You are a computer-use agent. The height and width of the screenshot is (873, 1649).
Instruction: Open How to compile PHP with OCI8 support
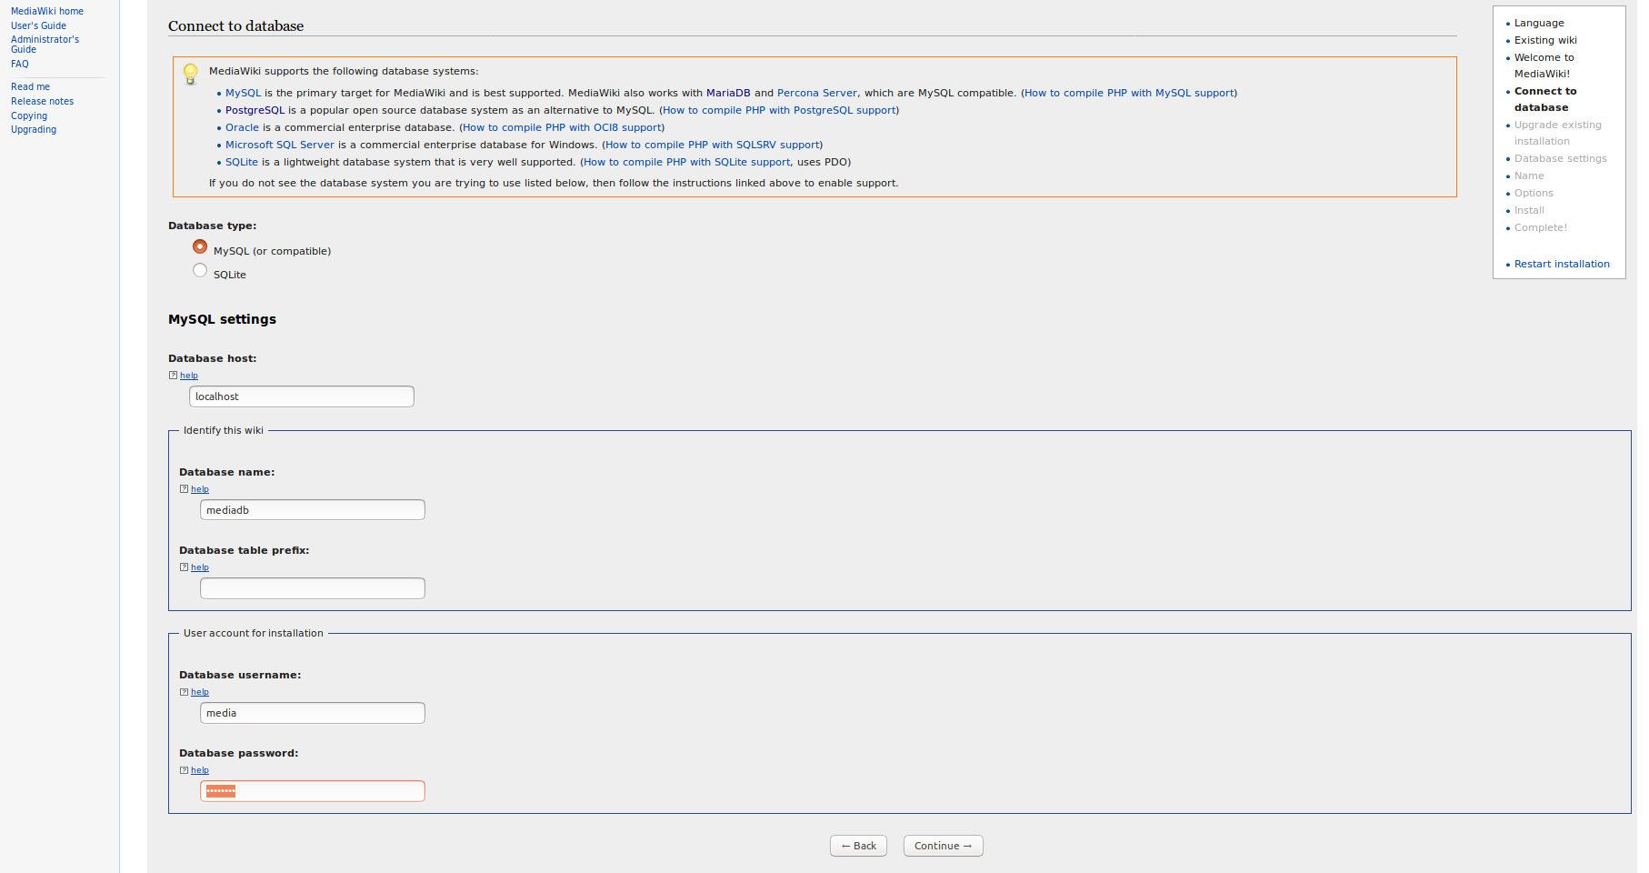(562, 127)
